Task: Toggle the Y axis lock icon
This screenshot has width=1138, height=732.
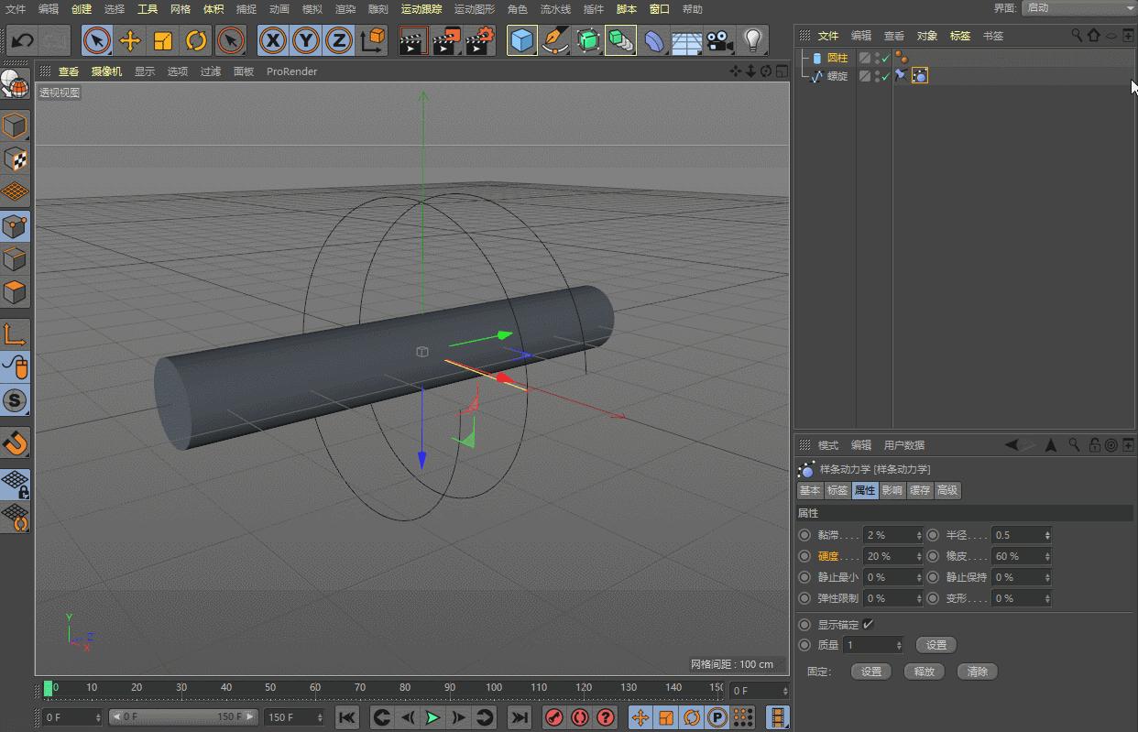Action: tap(306, 40)
